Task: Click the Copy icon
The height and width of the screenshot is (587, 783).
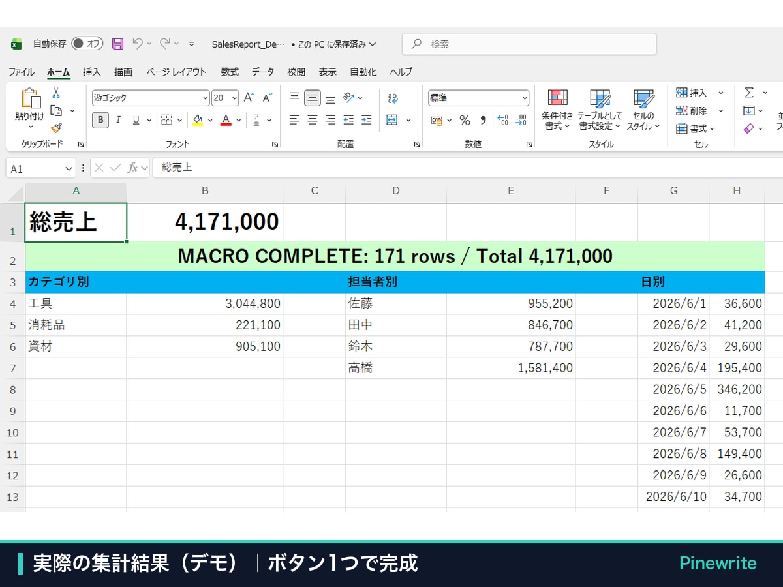Action: tap(56, 110)
